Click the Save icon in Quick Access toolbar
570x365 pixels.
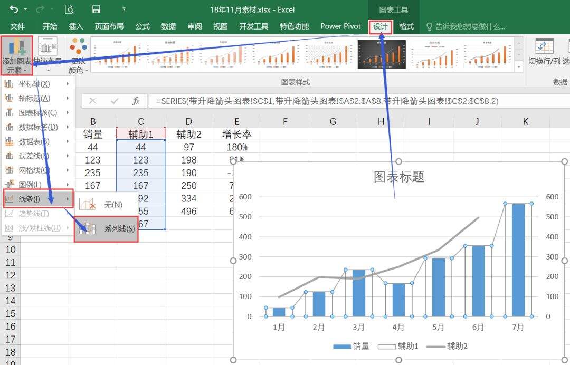pos(96,9)
